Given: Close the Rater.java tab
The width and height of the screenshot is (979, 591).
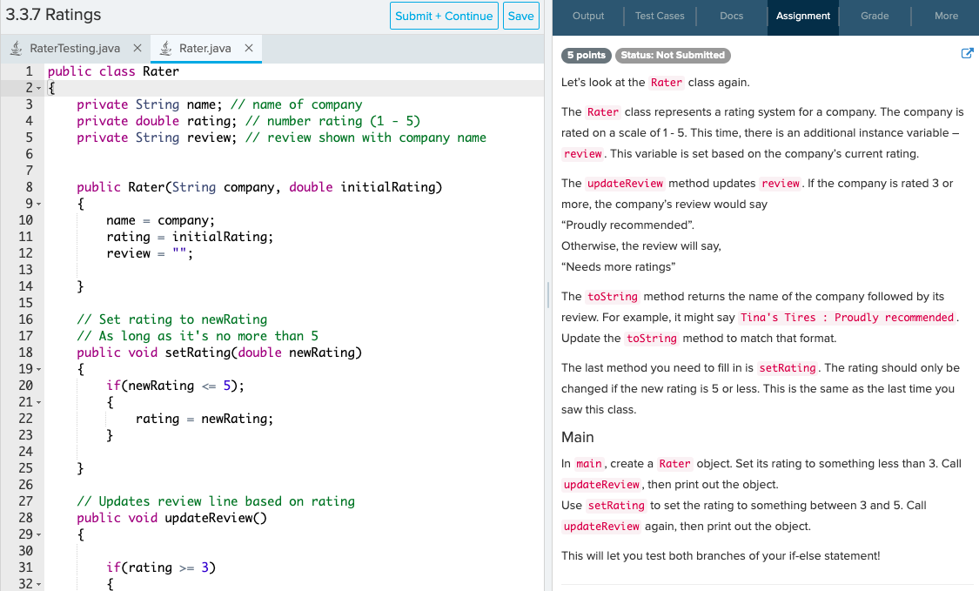Looking at the screenshot, I should pos(249,48).
